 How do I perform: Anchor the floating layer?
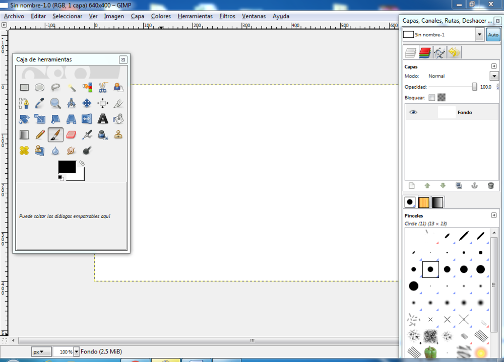point(474,186)
